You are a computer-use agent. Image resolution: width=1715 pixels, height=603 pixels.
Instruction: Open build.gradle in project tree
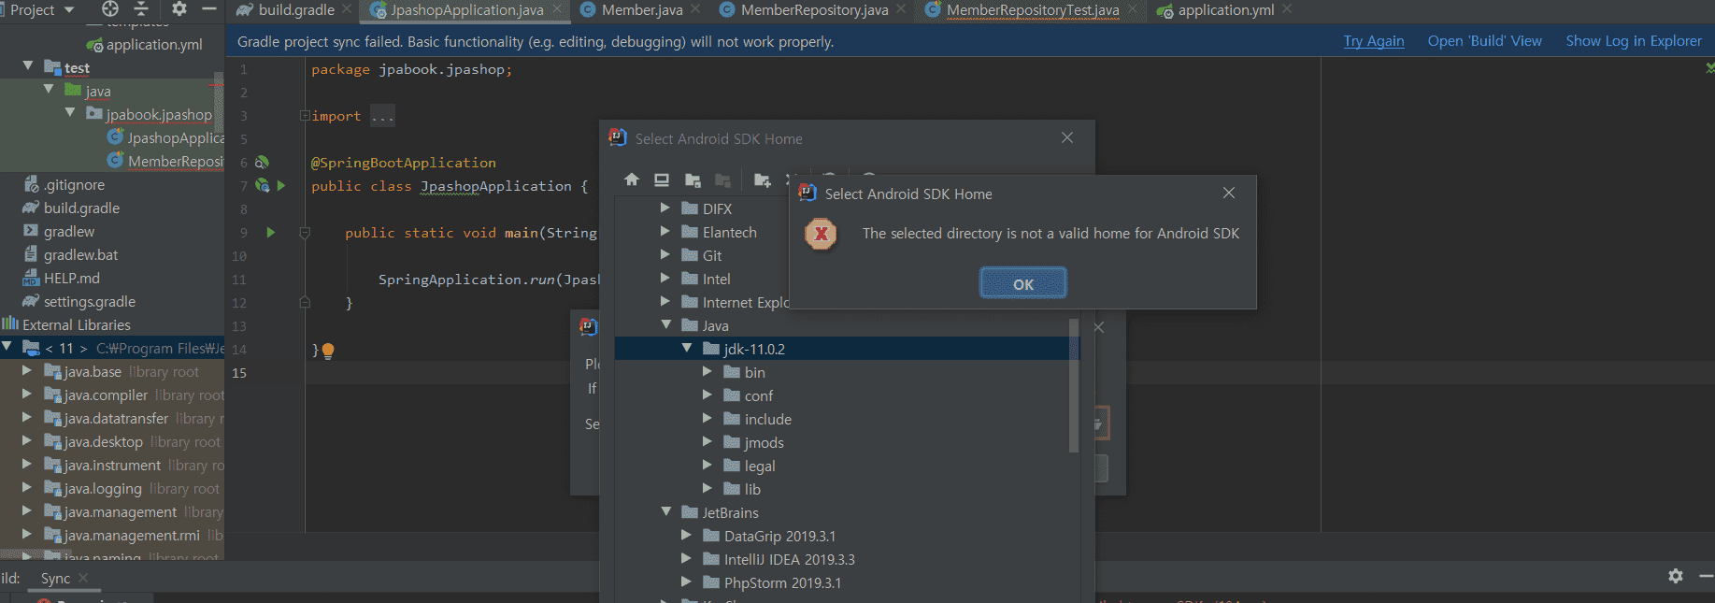[x=71, y=208]
